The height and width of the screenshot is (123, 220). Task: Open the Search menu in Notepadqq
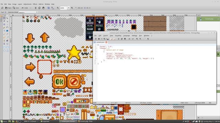tap(106, 36)
